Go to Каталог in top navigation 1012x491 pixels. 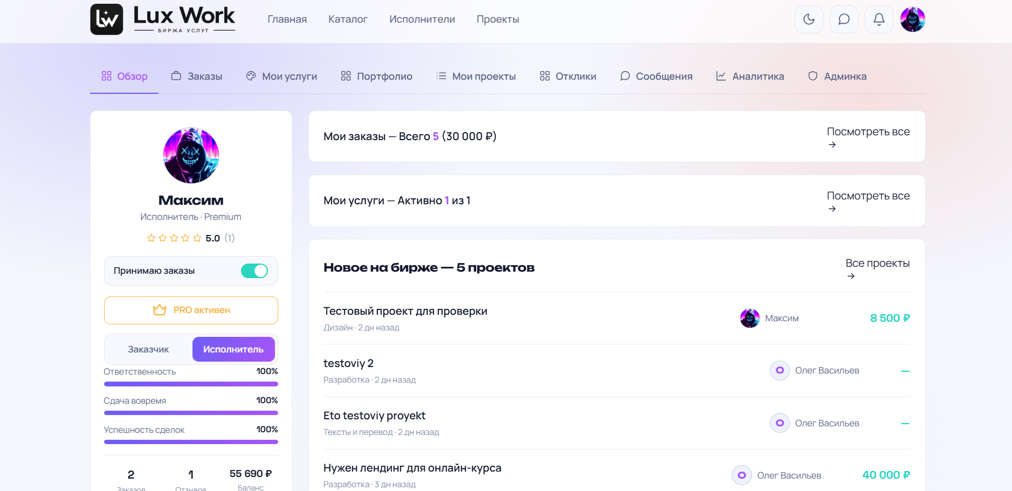coord(348,19)
